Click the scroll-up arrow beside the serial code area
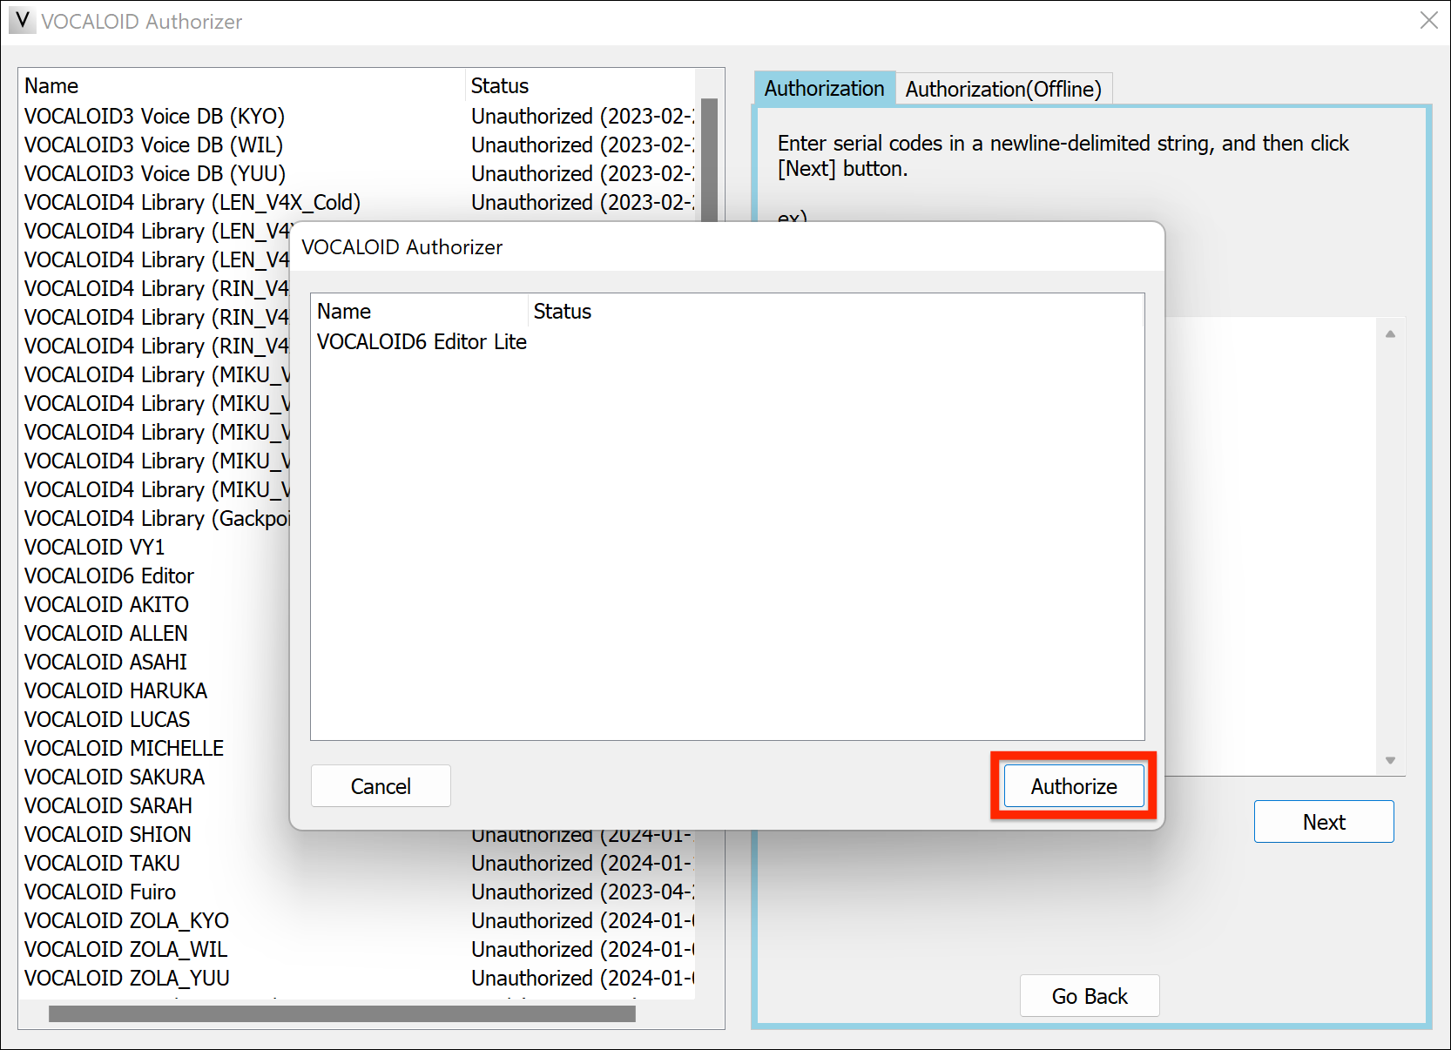The image size is (1451, 1050). [1391, 333]
